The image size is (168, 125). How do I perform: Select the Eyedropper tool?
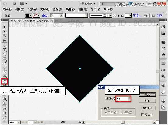point(4,117)
